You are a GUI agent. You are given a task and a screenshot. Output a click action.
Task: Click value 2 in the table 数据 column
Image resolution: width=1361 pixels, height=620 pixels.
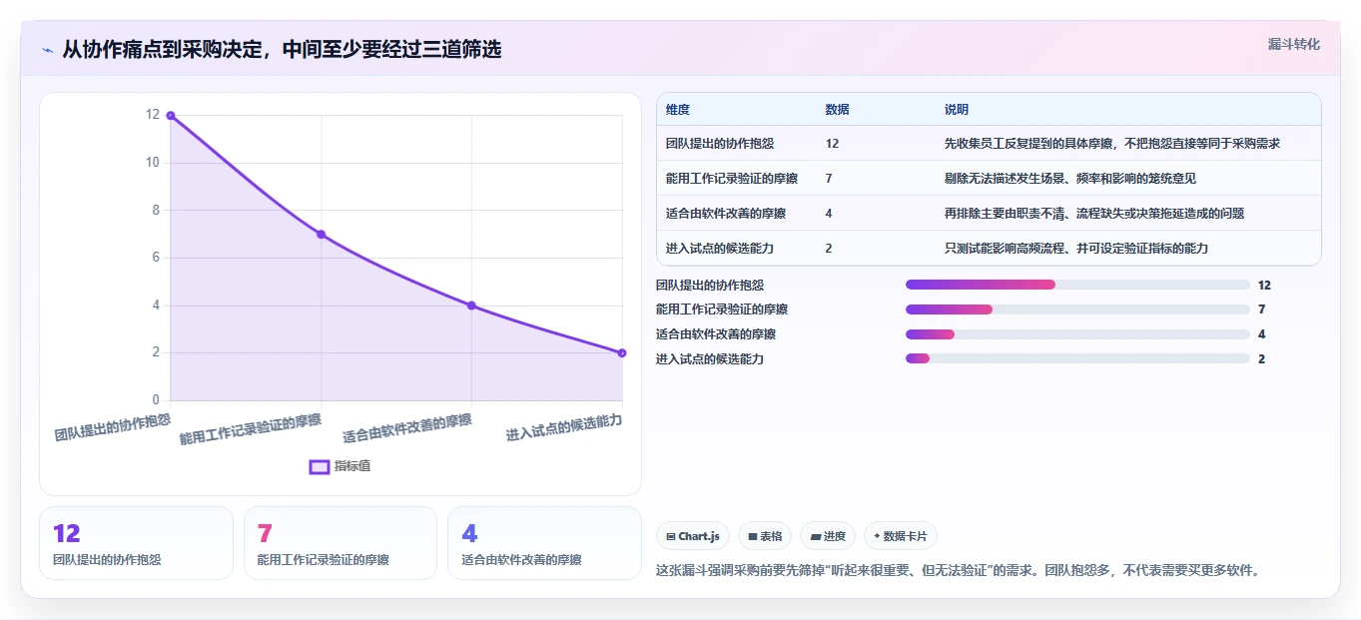click(829, 249)
